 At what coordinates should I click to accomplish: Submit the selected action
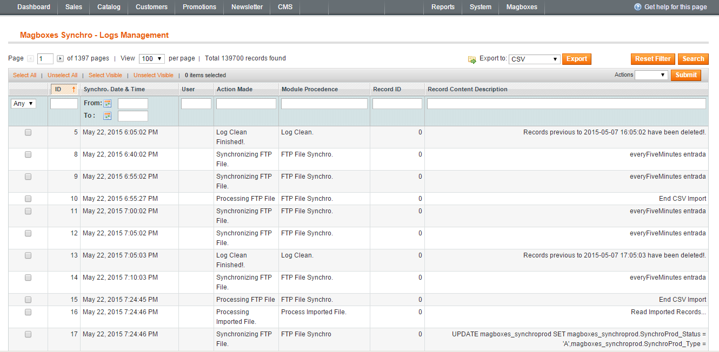click(x=686, y=75)
